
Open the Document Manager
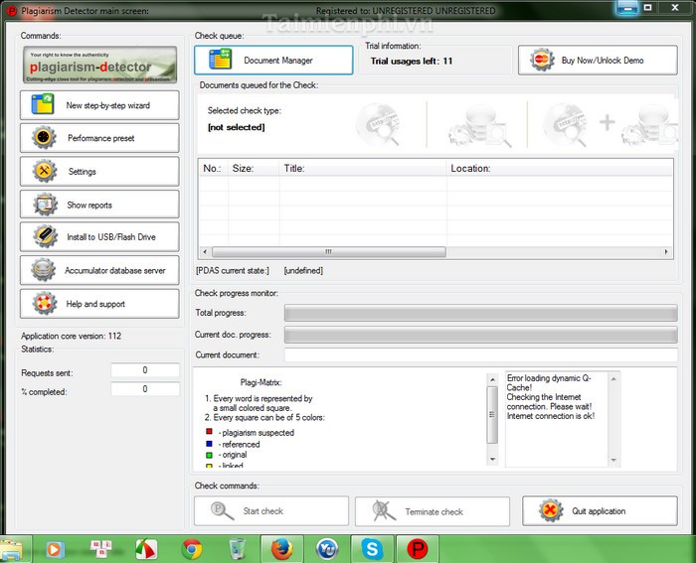coord(273,61)
